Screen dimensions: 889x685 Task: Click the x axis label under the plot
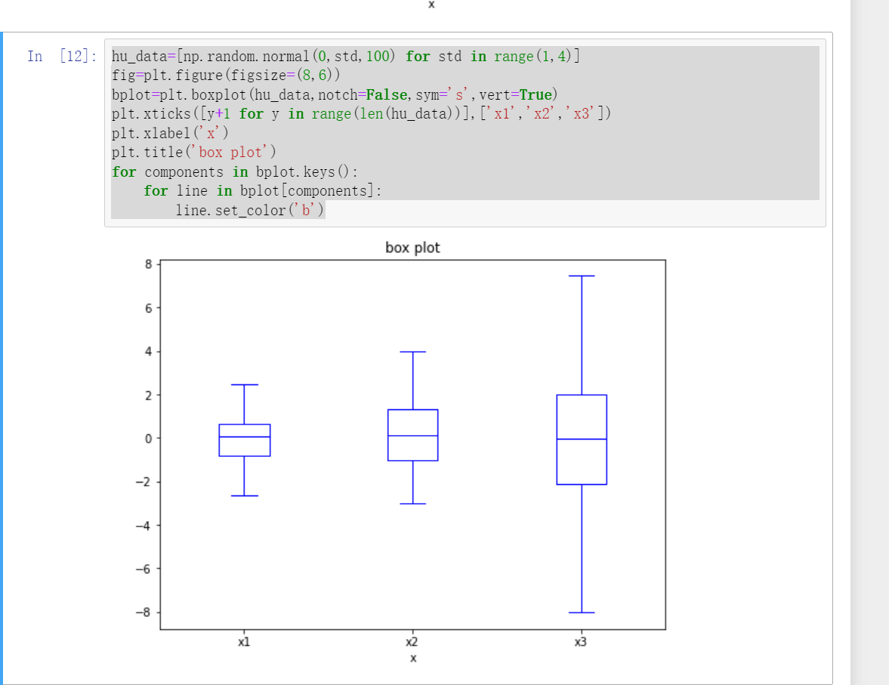(412, 658)
